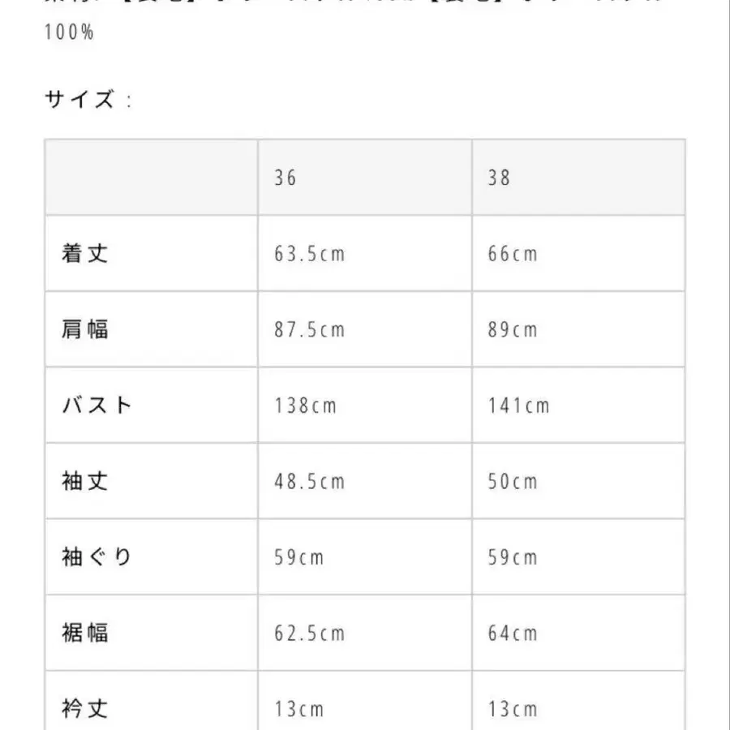Select the 着丈 row label

85,254
